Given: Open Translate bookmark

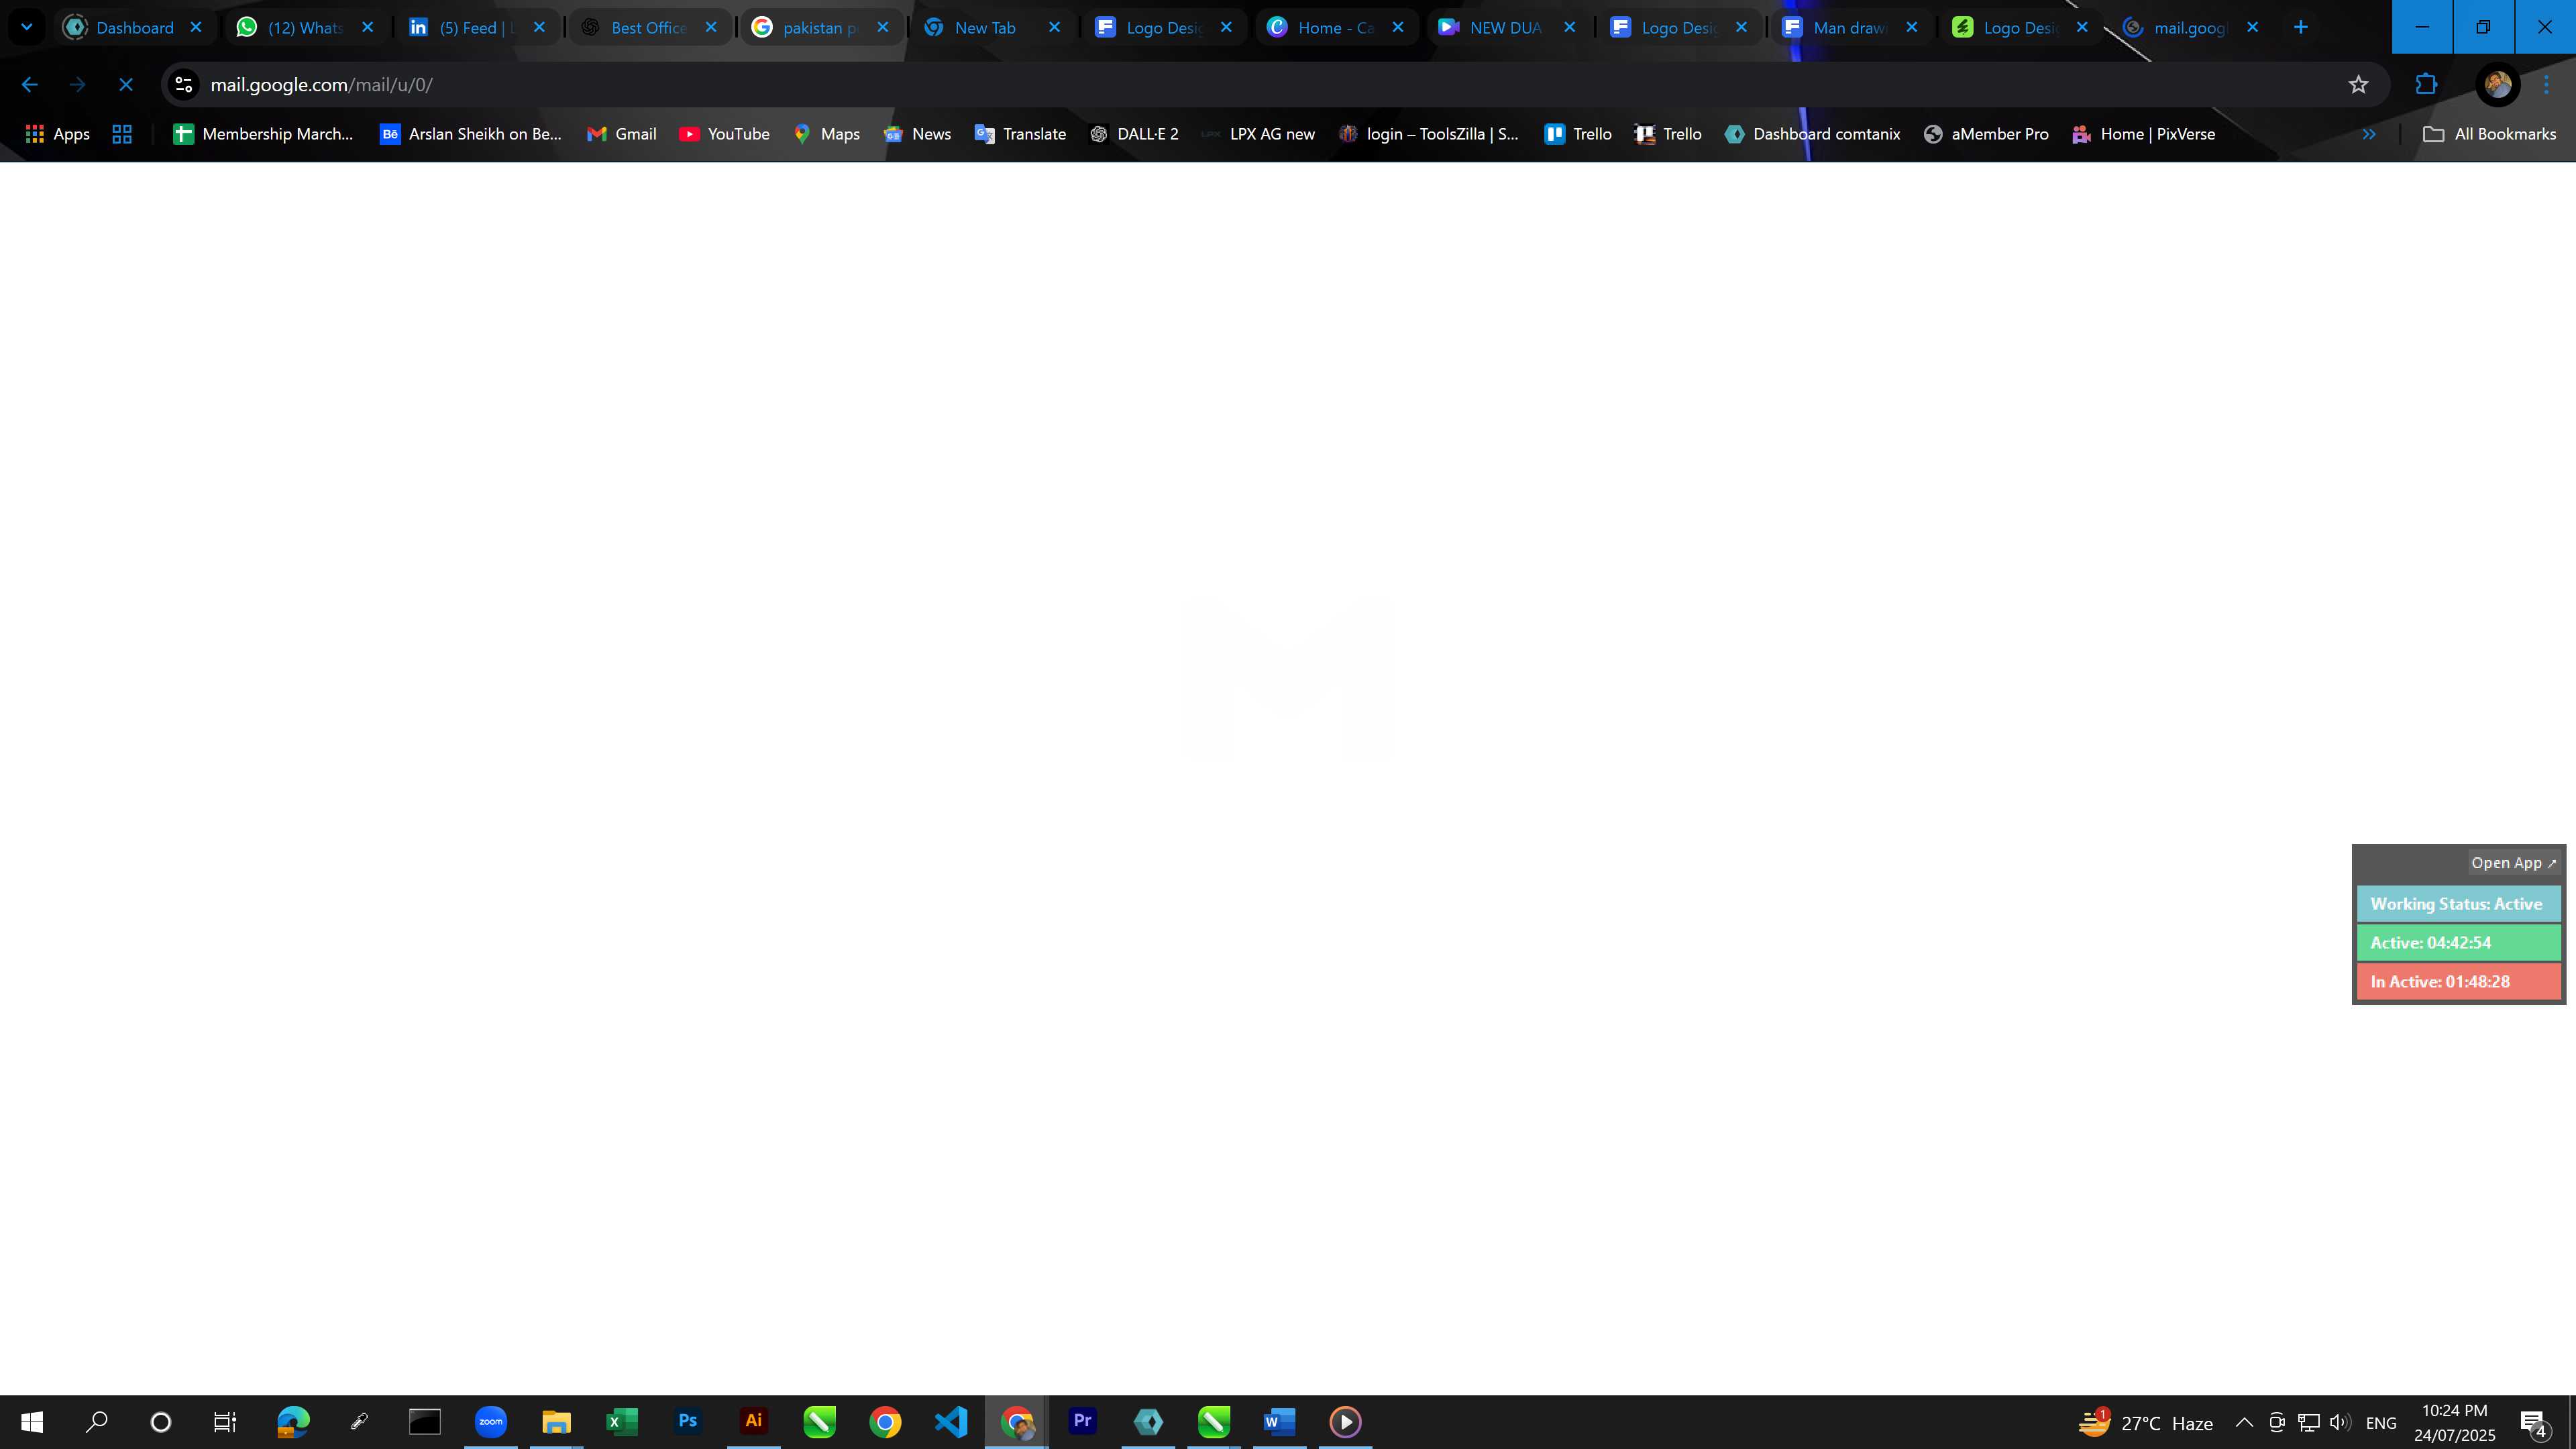Looking at the screenshot, I should [1020, 134].
